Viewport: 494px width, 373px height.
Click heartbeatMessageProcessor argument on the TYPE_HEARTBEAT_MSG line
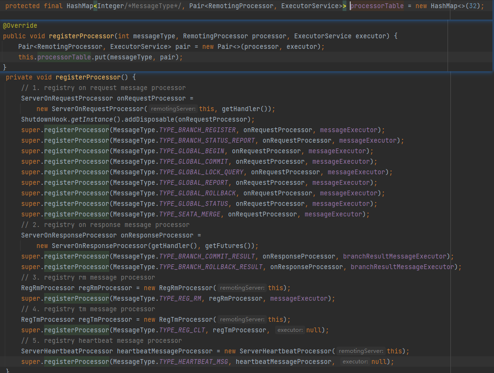[x=284, y=362]
